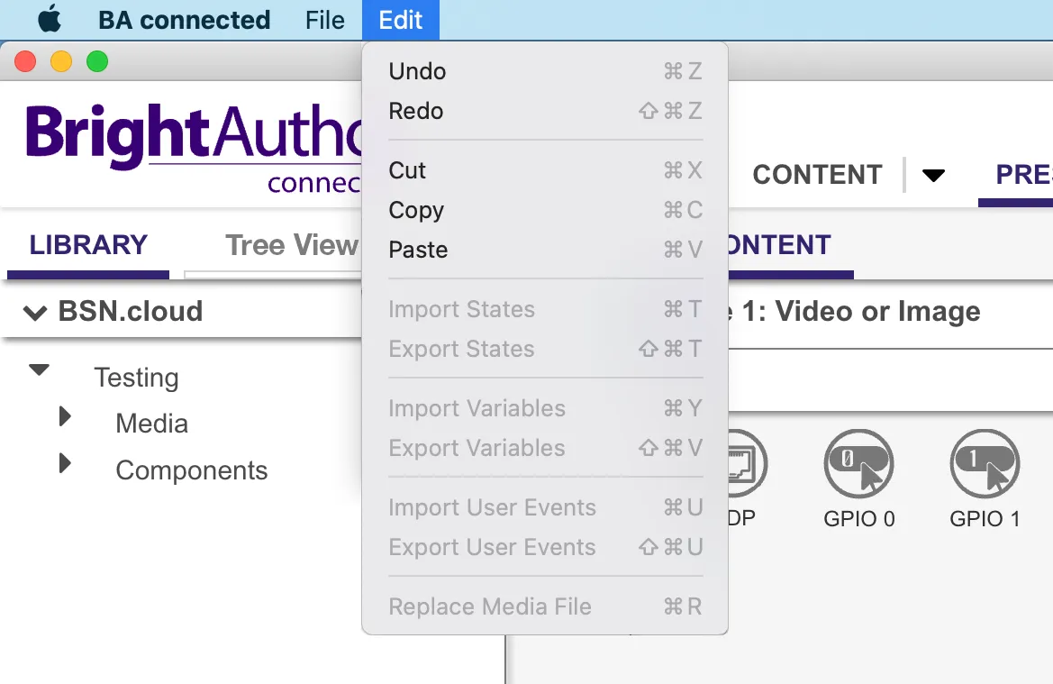Click the yellow minimize window button
Image resolution: width=1053 pixels, height=684 pixels.
point(61,61)
